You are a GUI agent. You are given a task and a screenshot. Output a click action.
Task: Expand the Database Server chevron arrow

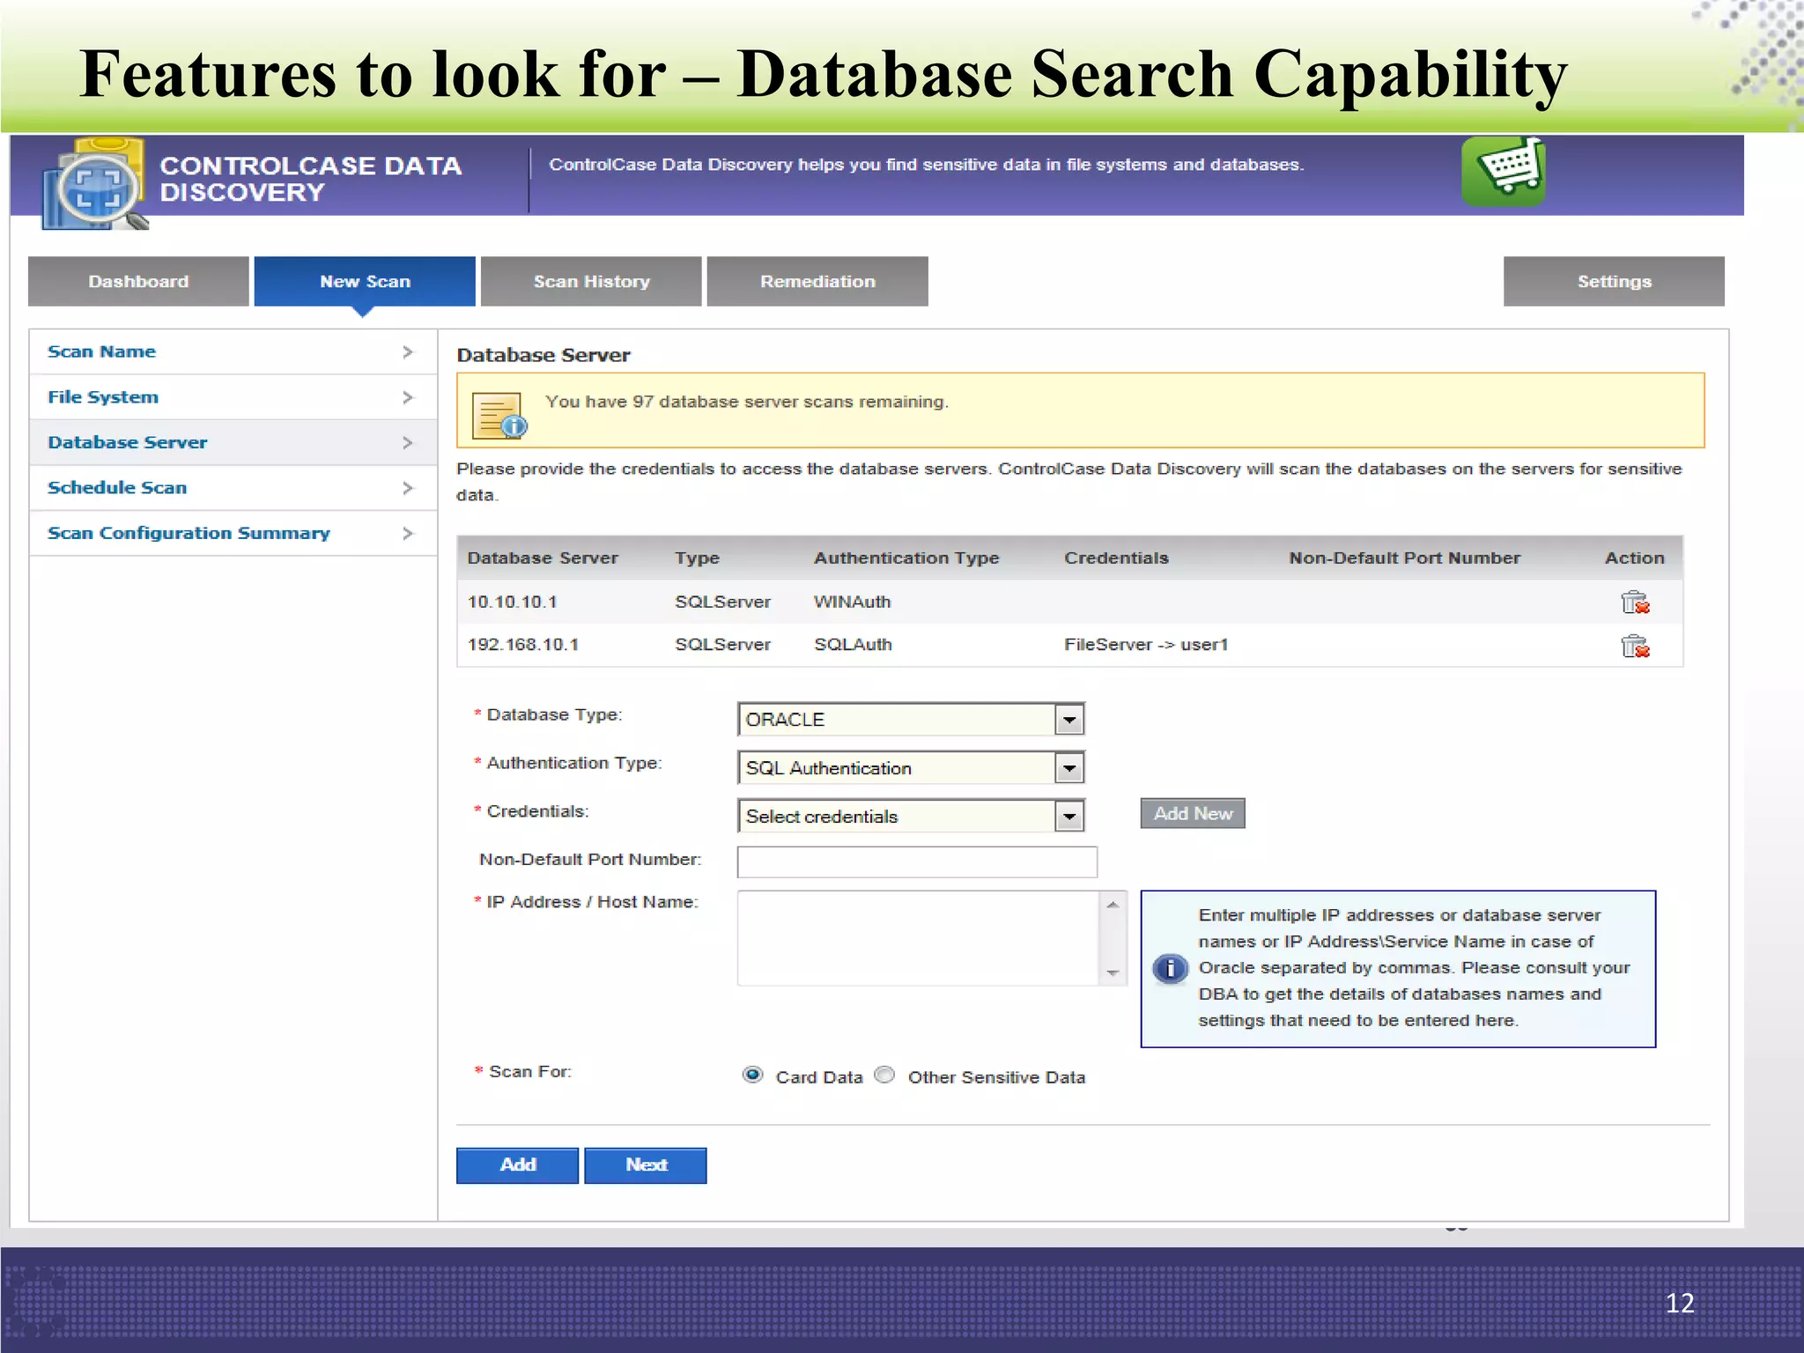(408, 442)
